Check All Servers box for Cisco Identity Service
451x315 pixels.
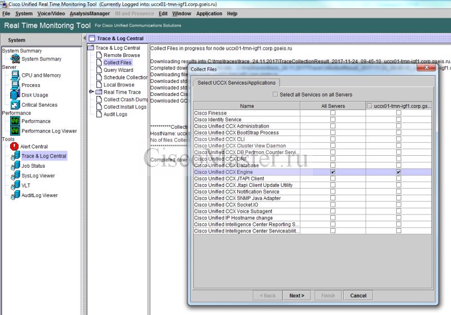(333, 120)
